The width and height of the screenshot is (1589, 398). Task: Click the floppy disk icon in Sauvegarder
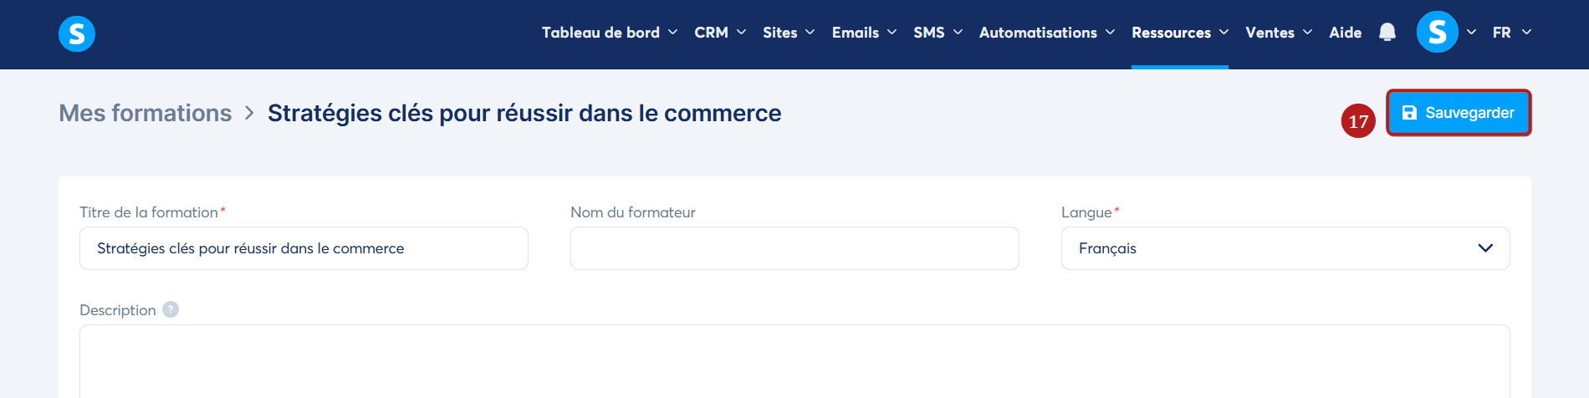click(1409, 113)
